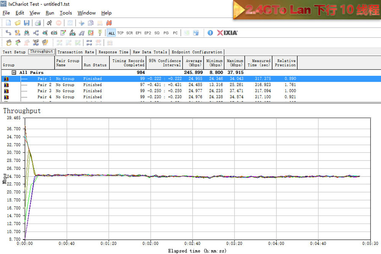Click the Print toolbar icon
The width and height of the screenshot is (381, 254).
[x=38, y=22]
